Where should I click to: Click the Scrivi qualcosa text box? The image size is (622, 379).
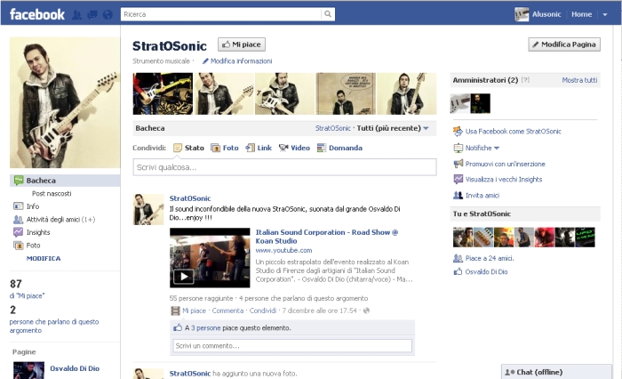(x=285, y=167)
